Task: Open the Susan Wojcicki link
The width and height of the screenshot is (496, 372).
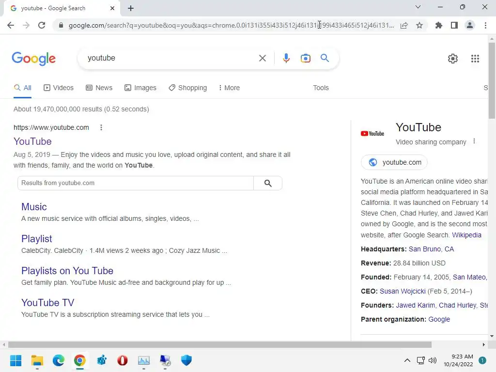Action: pos(403,291)
